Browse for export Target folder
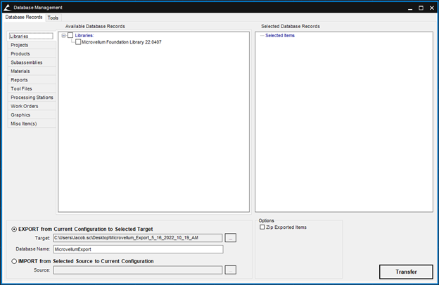Viewport: 439px width, 285px height. click(230, 239)
